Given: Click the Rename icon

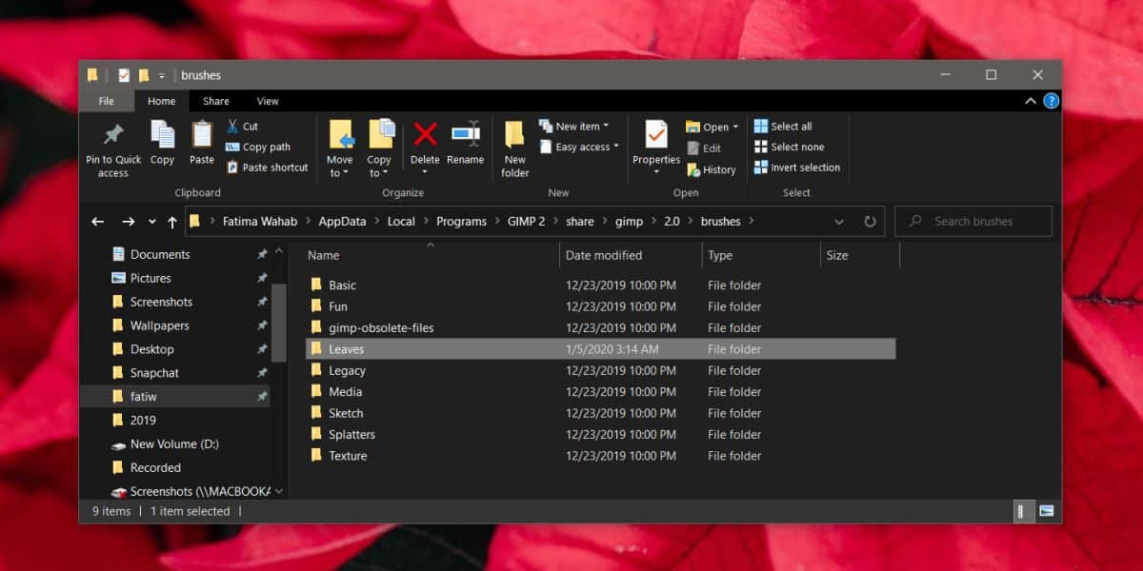Looking at the screenshot, I should click(466, 134).
